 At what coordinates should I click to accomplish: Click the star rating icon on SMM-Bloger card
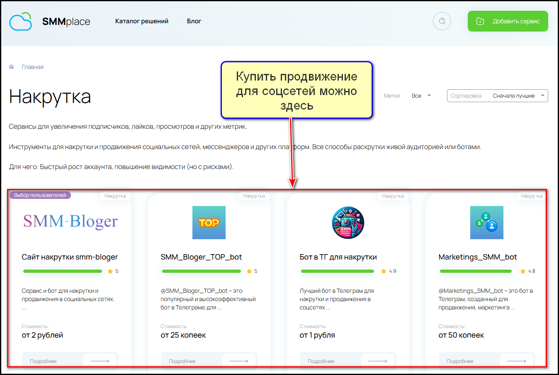coord(110,271)
